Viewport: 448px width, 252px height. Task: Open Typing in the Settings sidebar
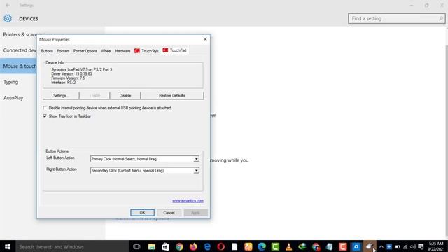tap(11, 83)
